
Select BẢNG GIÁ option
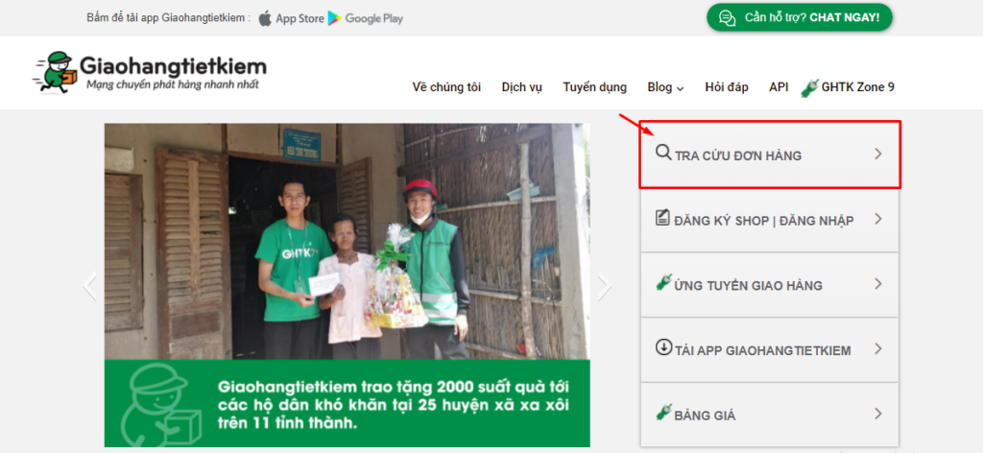pyautogui.click(x=769, y=415)
